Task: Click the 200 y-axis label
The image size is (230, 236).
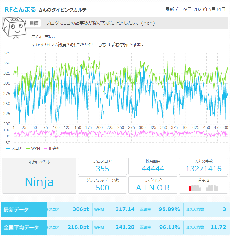Action: [7, 124]
